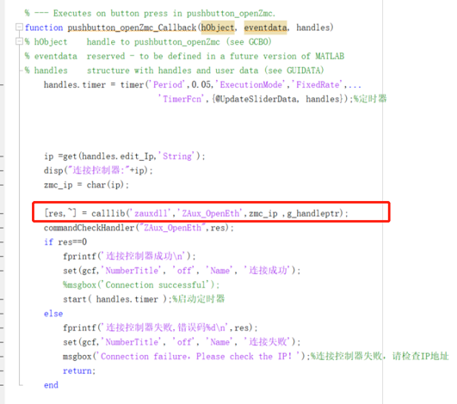Click the GUIDATA comment line
This screenshot has width=457, height=404.
click(x=175, y=70)
